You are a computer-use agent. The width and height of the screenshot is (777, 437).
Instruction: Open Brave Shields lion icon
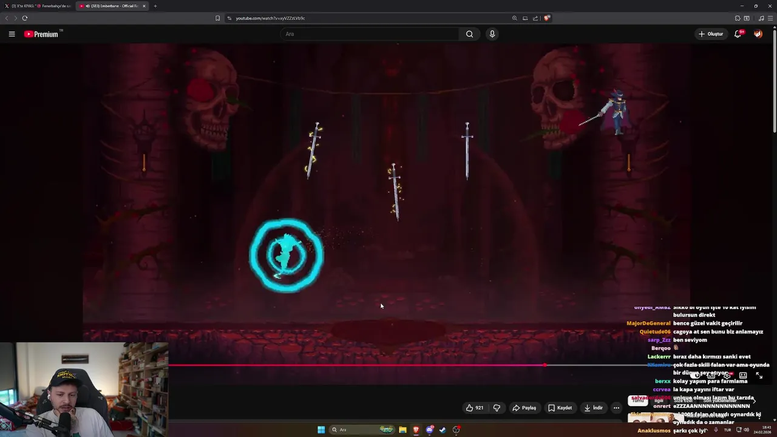click(547, 18)
